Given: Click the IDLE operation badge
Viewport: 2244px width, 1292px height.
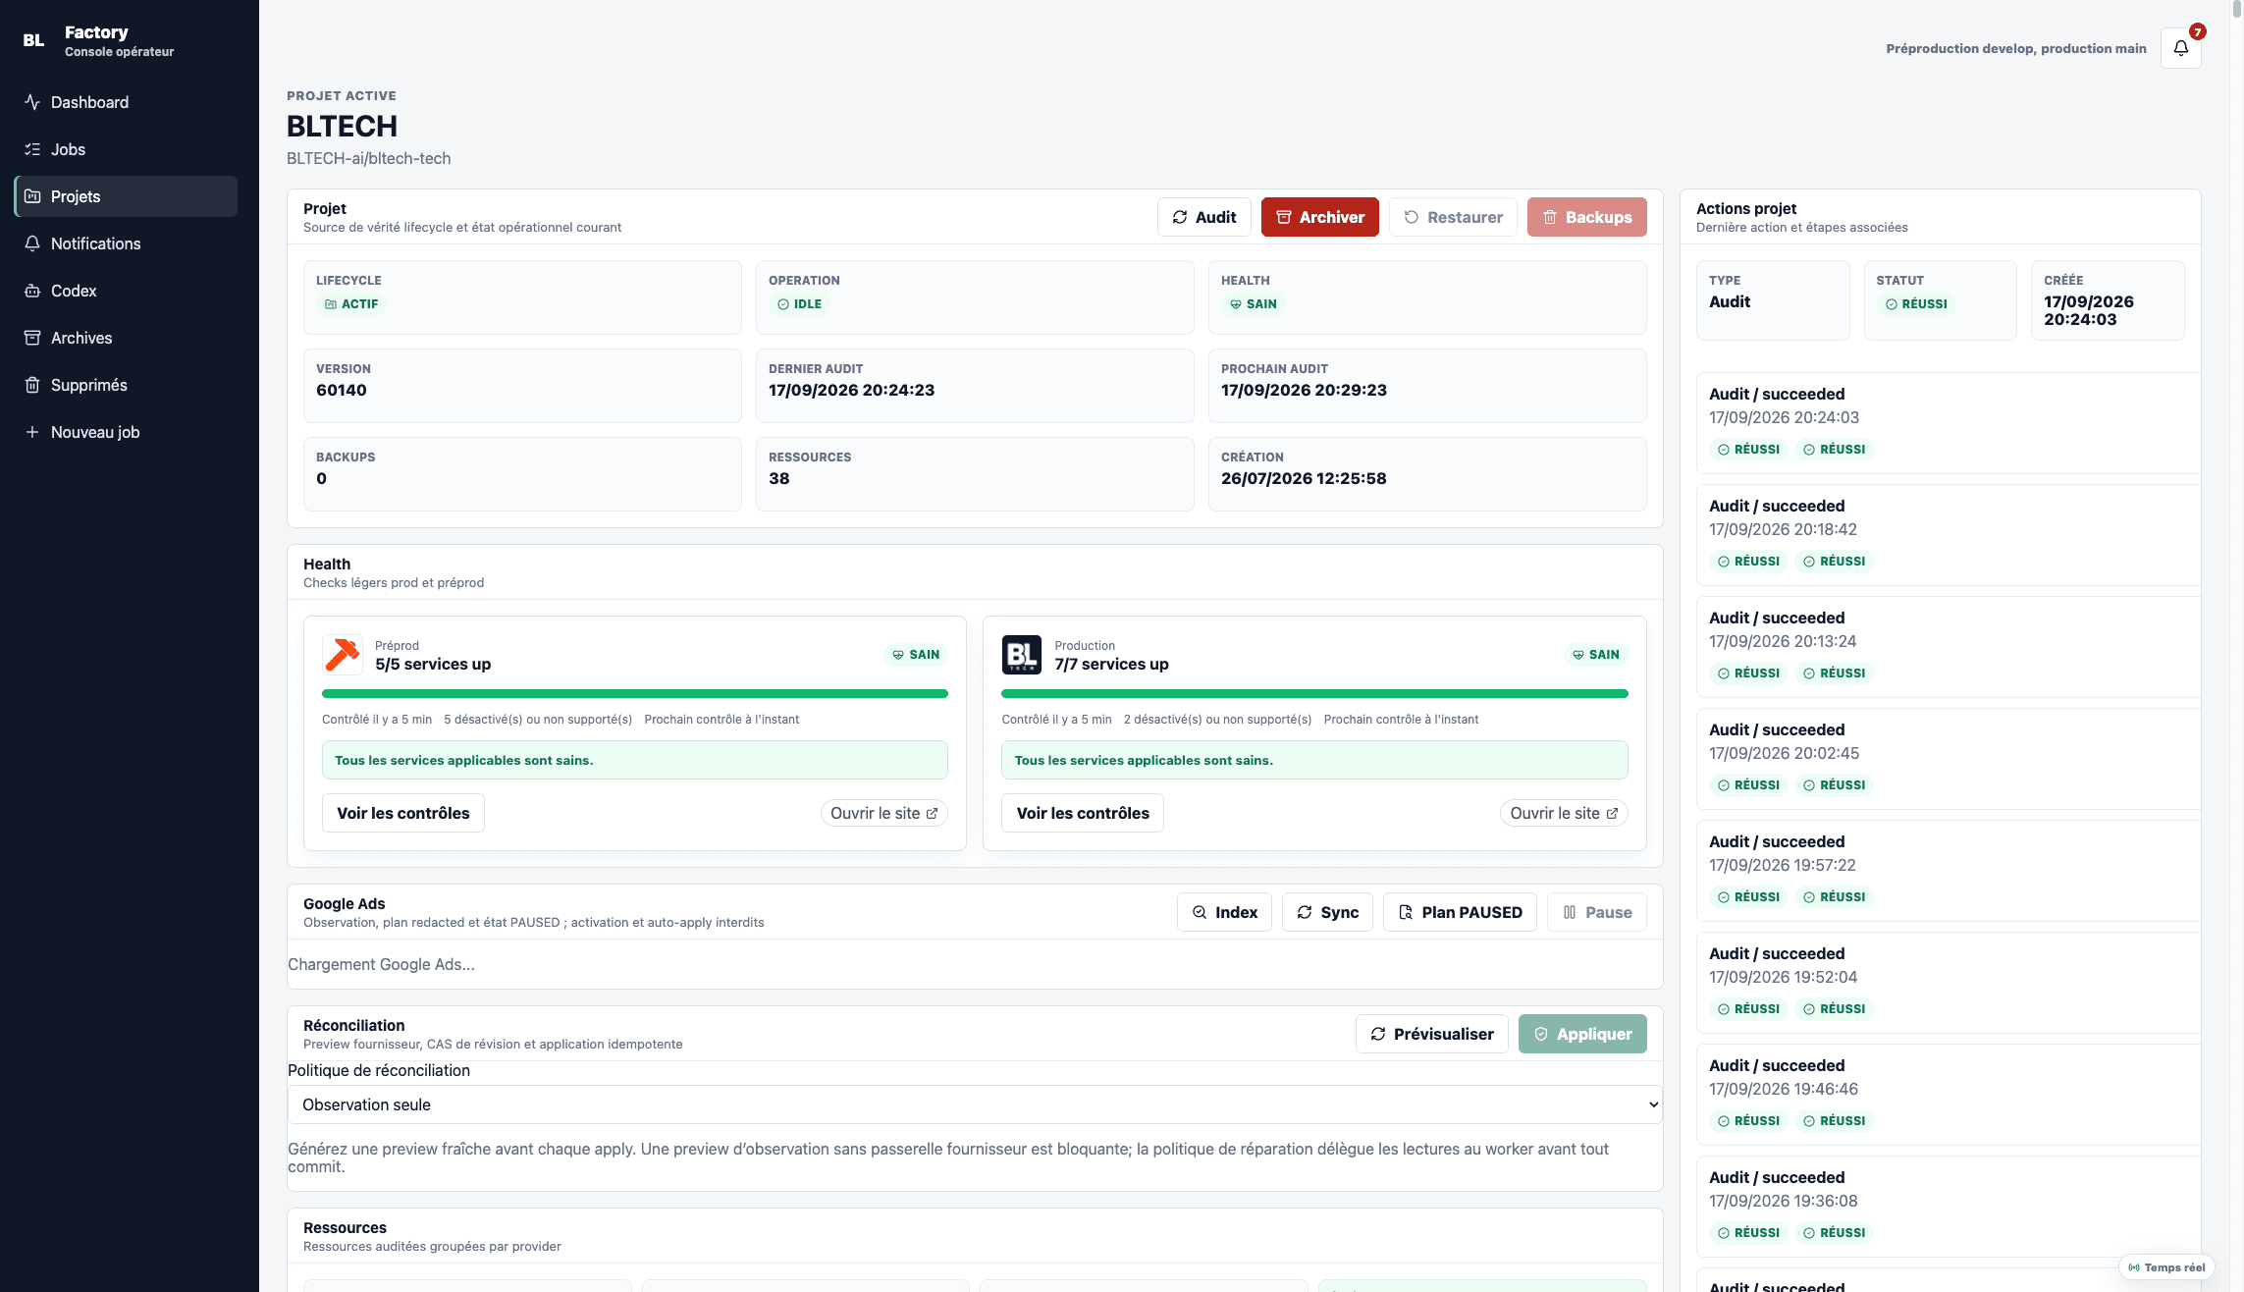Looking at the screenshot, I should (799, 304).
